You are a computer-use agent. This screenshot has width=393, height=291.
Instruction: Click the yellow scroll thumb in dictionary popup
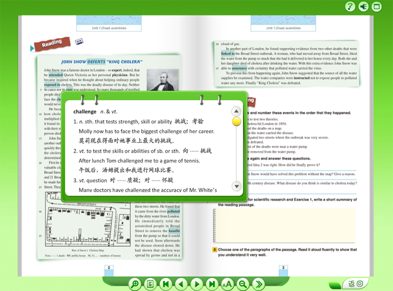[x=236, y=121]
